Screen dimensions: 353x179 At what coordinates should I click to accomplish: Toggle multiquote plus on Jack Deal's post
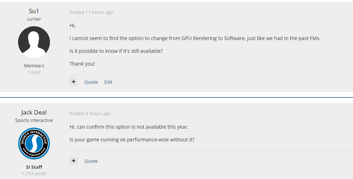click(x=73, y=161)
